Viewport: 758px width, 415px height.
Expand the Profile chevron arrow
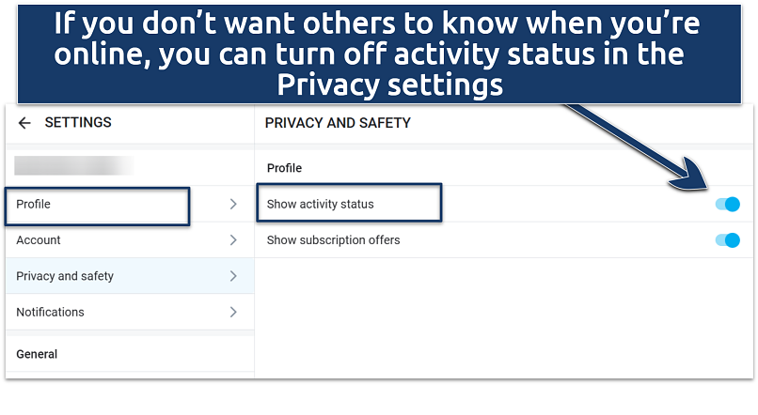pos(233,204)
